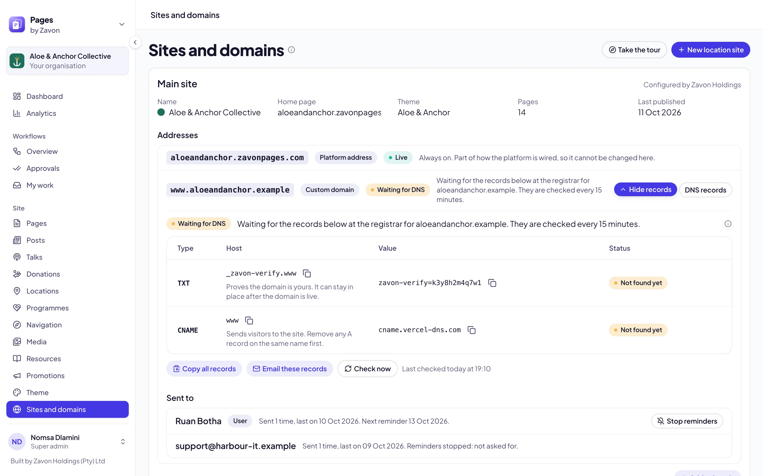Open Workflows Overview

tap(68, 152)
